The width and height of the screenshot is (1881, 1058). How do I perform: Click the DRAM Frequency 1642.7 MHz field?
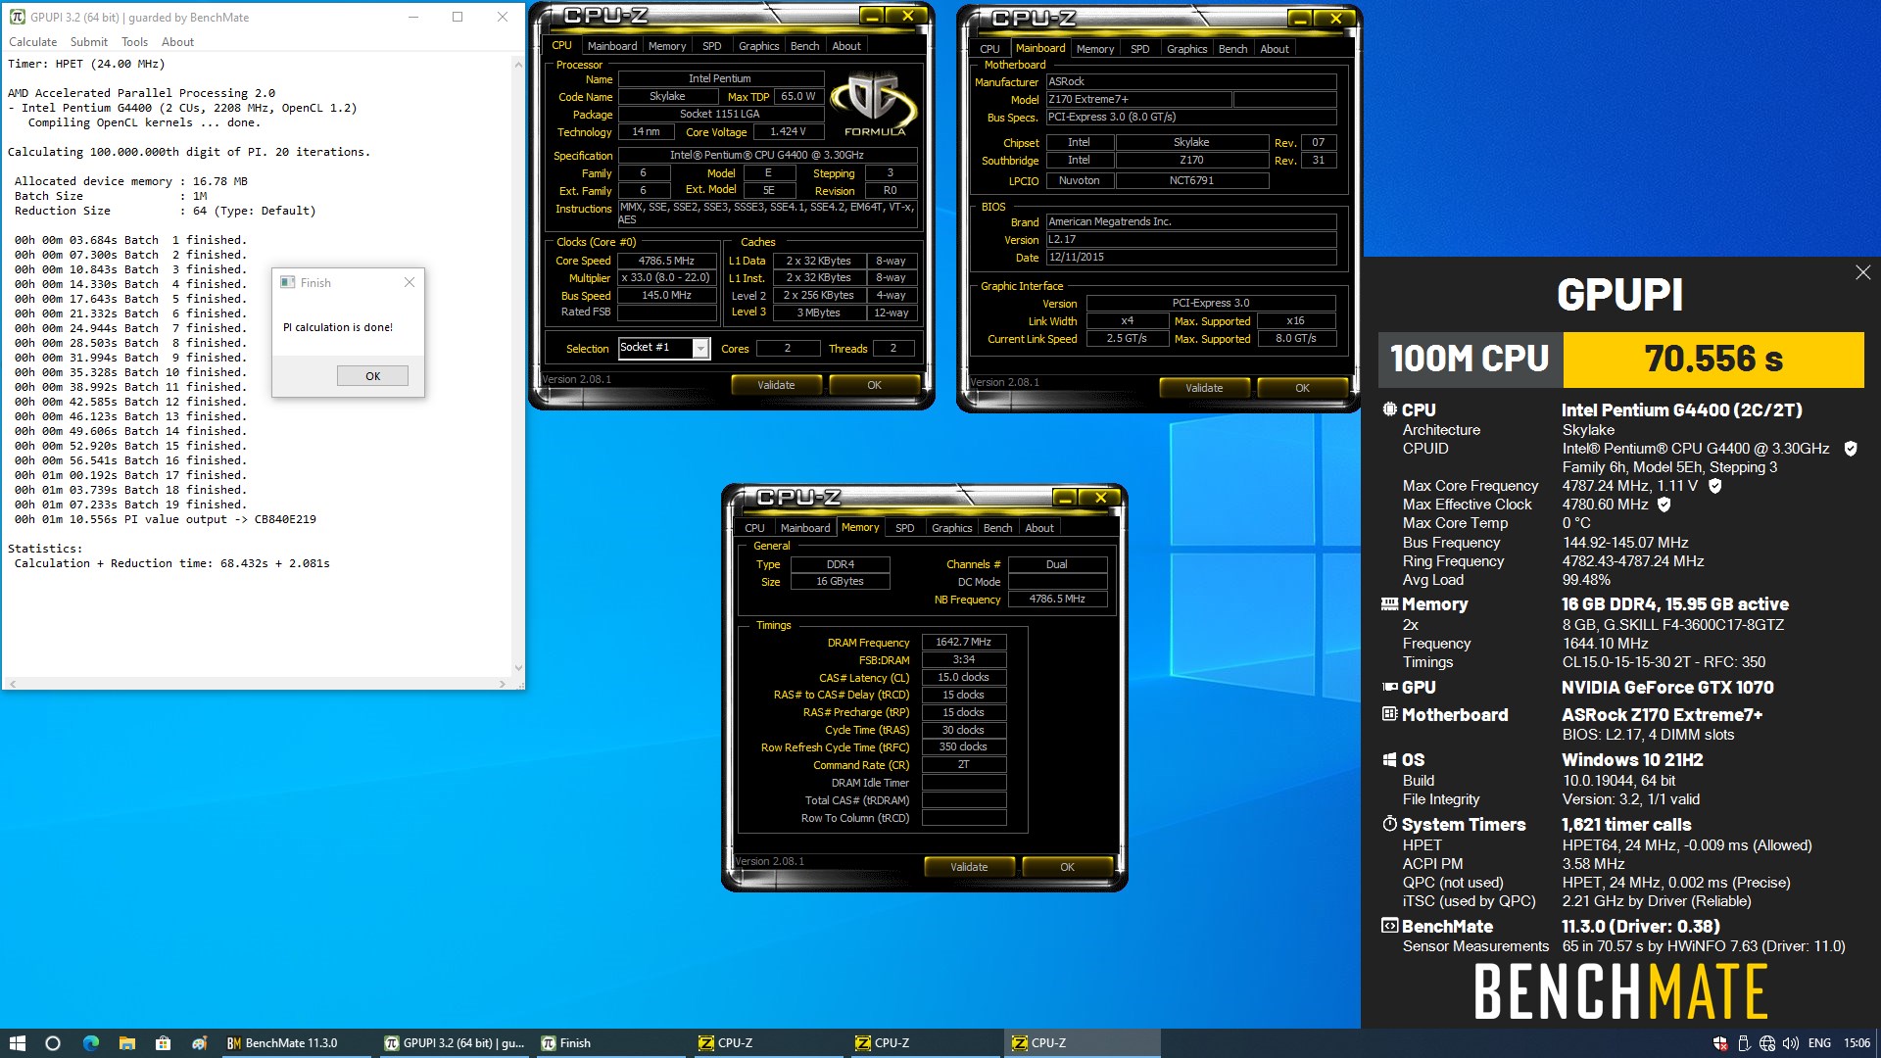[x=963, y=643]
